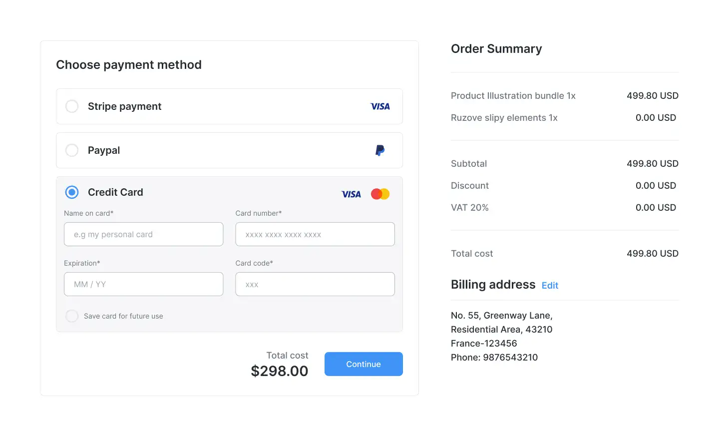Focus the Card number input field
This screenshot has width=719, height=436.
pos(315,234)
